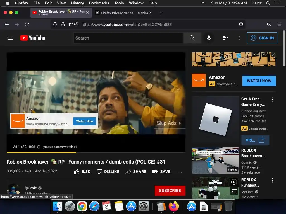This screenshot has width=286, height=214.
Task: Skip the ad with Skip Ads
Action: 170,123
